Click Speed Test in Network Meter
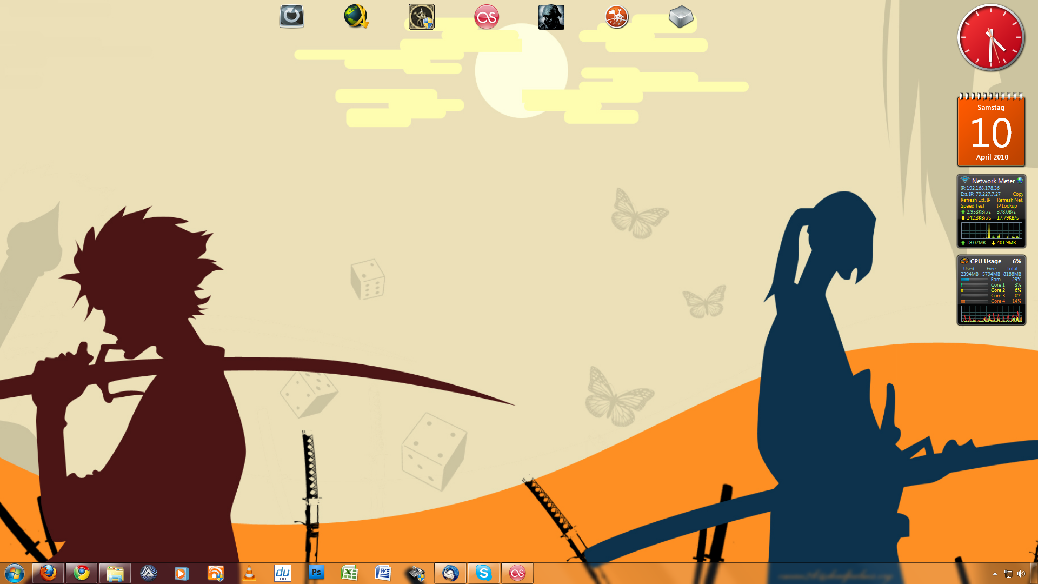This screenshot has height=584, width=1038. pos(972,206)
